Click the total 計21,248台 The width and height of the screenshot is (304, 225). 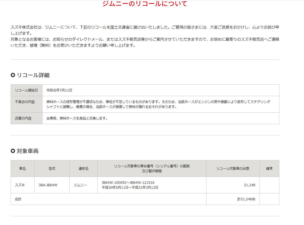click(246, 199)
